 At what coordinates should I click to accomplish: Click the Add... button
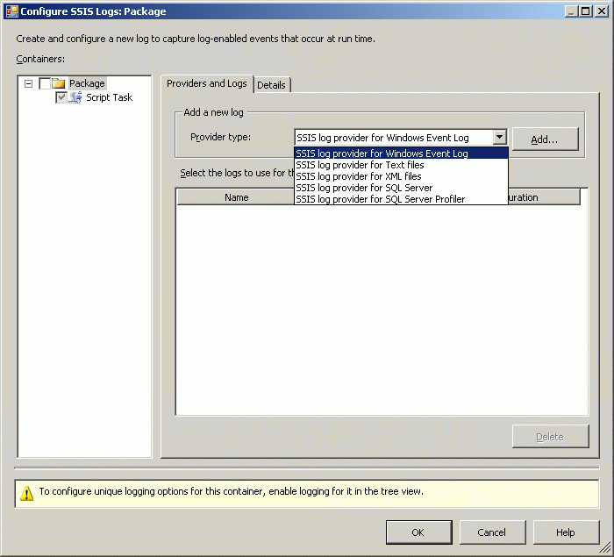[x=545, y=139]
